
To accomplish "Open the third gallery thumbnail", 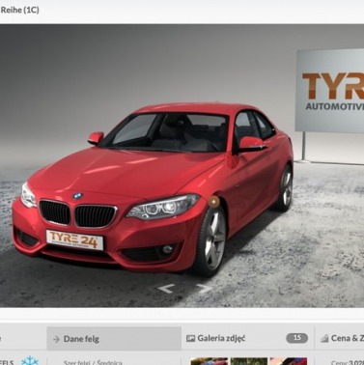I will (289, 361).
